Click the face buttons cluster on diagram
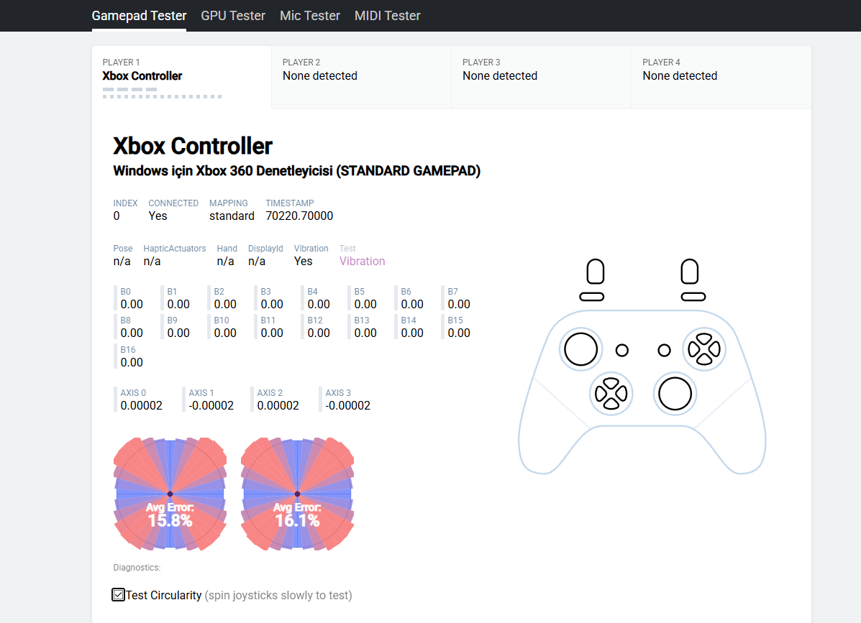This screenshot has height=623, width=861. (x=704, y=349)
